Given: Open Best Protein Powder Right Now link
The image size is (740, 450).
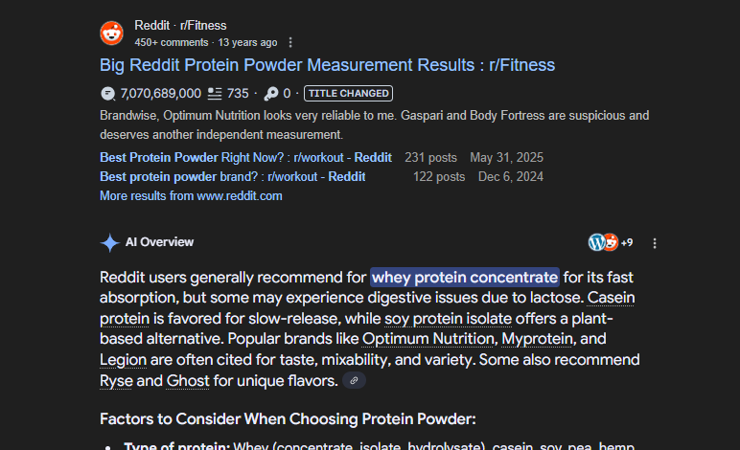Looking at the screenshot, I should click(x=246, y=157).
